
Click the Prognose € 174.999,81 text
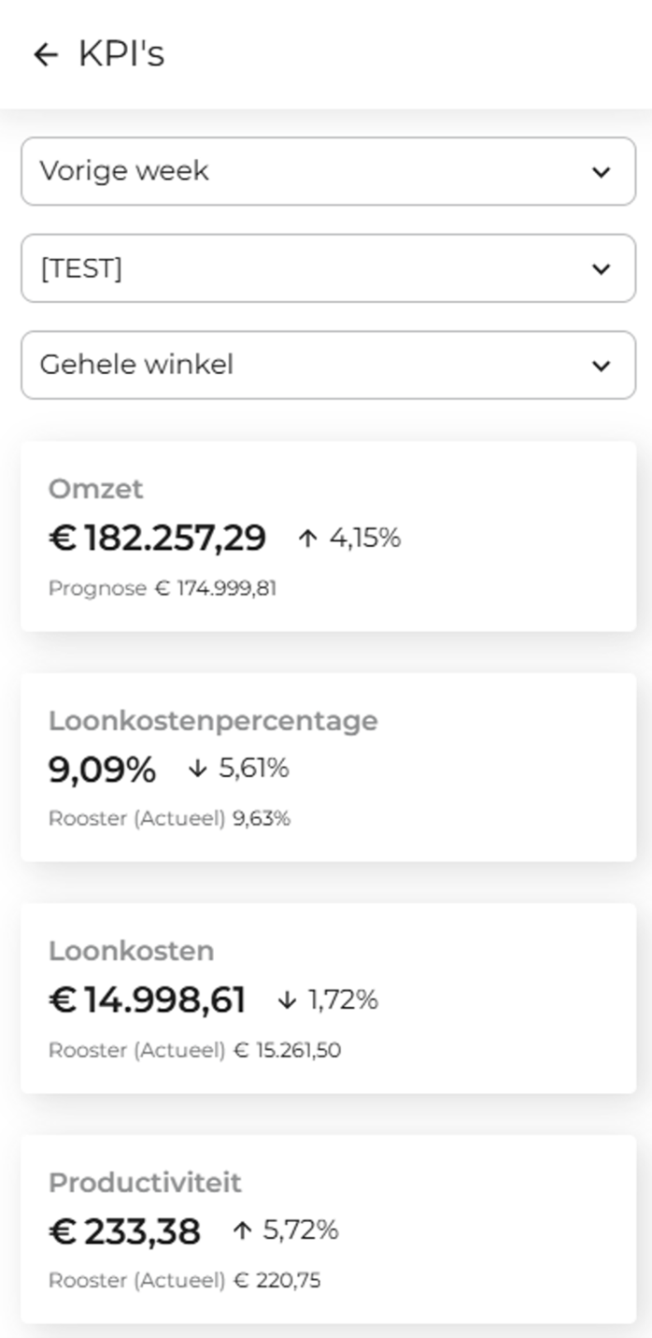(163, 589)
